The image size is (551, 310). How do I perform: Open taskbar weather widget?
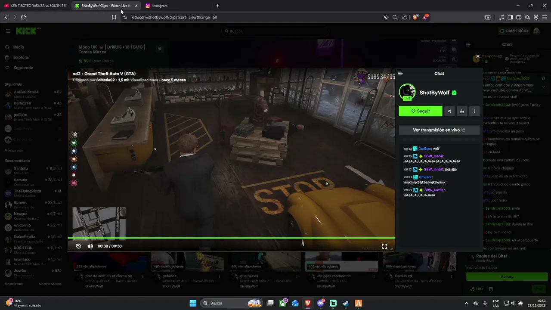tap(23, 303)
